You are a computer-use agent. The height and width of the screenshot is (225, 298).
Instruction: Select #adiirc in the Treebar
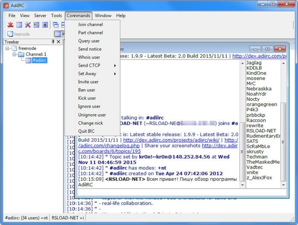[39, 60]
